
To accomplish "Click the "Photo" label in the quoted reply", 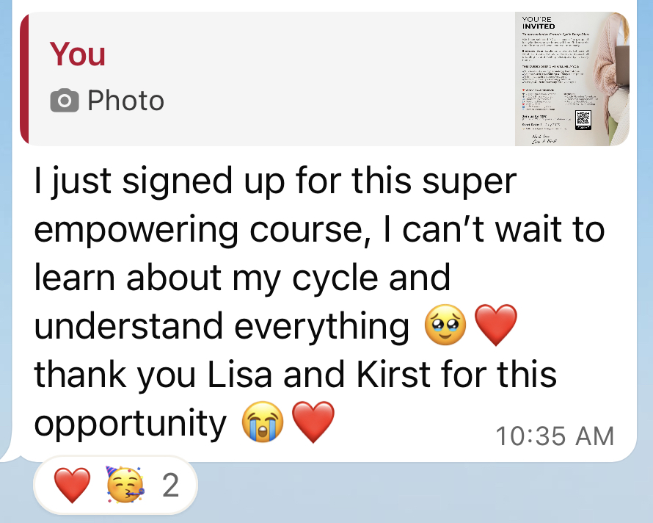I will click(125, 101).
